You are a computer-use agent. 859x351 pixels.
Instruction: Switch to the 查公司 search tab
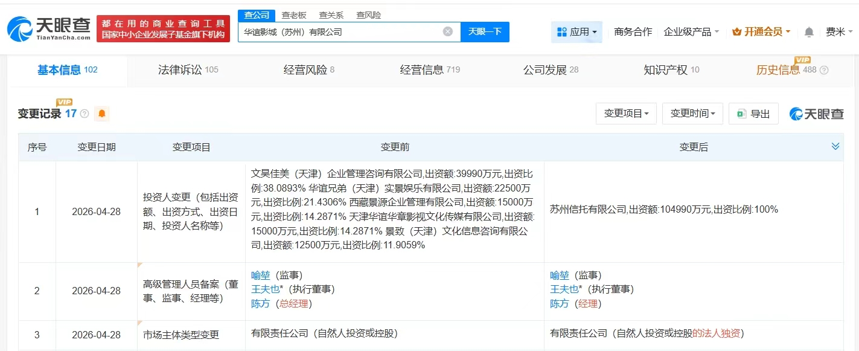point(257,15)
